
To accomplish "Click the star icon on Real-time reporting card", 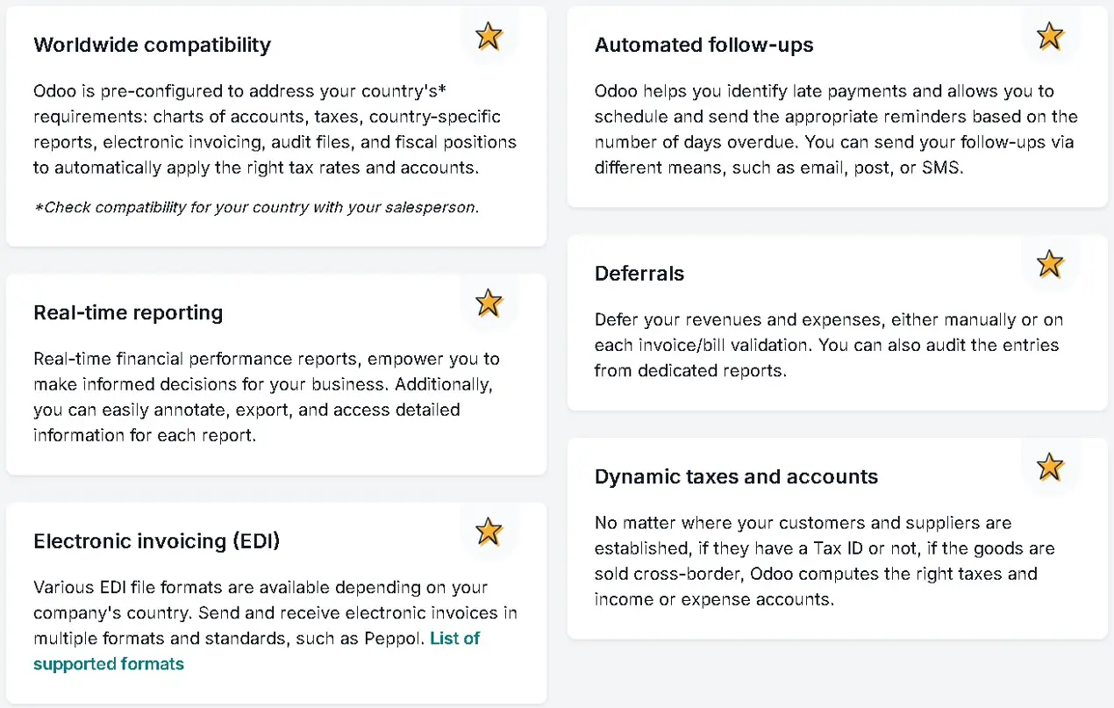I will pyautogui.click(x=489, y=303).
